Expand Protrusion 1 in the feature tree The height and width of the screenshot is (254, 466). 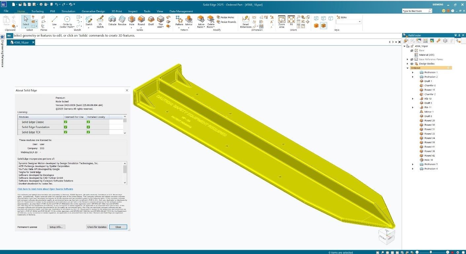click(413, 72)
